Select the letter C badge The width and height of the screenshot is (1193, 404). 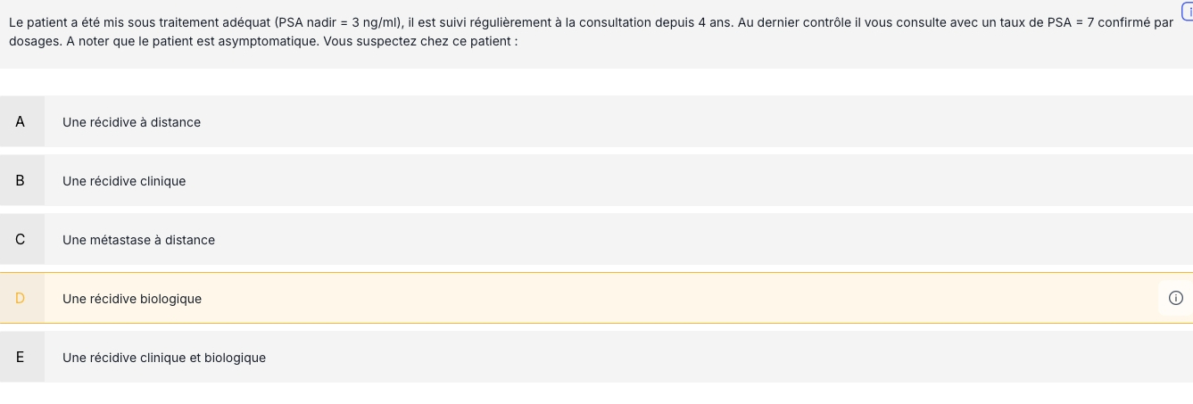click(x=21, y=239)
